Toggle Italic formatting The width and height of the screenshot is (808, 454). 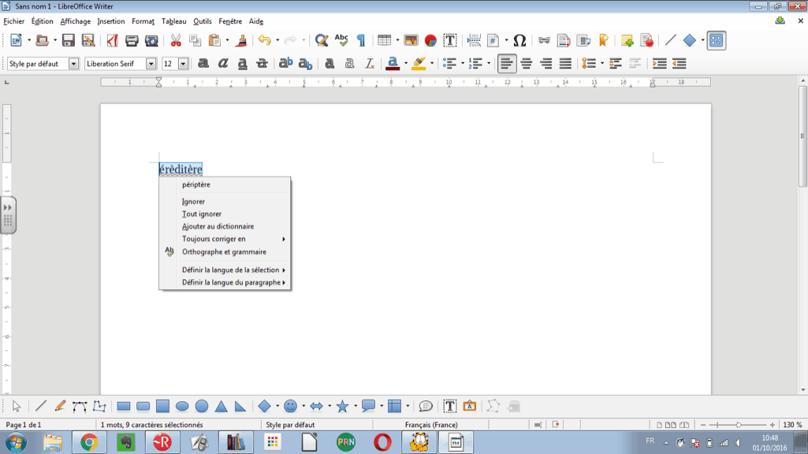coord(222,63)
